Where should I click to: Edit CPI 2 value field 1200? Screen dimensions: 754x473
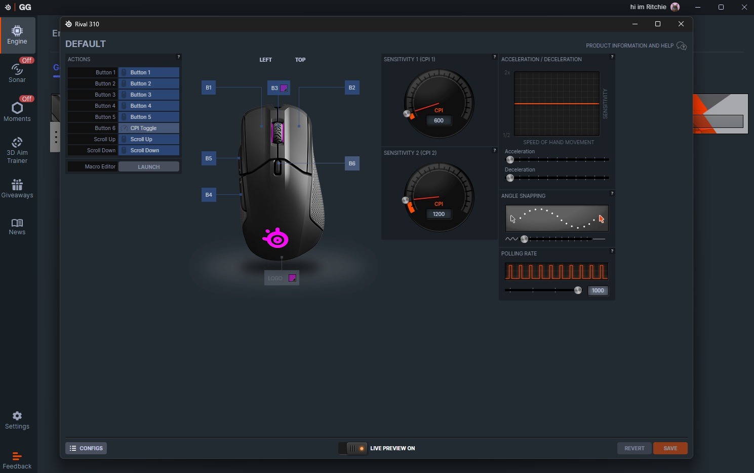tap(439, 214)
